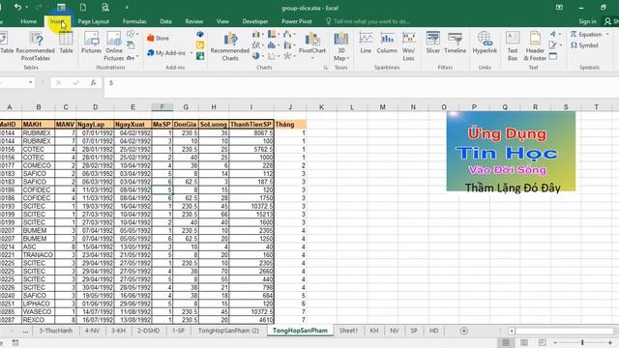The height and width of the screenshot is (348, 619).
Task: Switch to Sheet1 tab
Action: pyautogui.click(x=348, y=331)
